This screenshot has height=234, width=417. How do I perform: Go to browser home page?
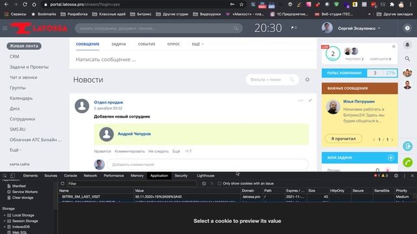click(34, 5)
